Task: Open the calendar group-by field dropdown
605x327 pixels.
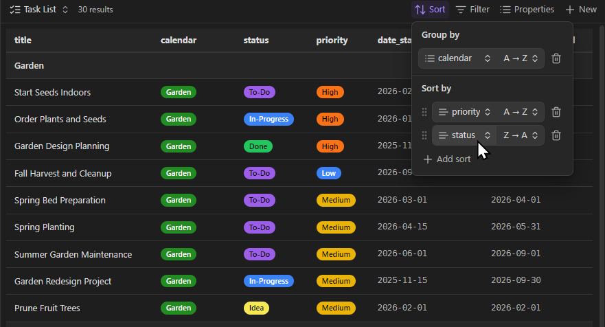Action: click(457, 58)
